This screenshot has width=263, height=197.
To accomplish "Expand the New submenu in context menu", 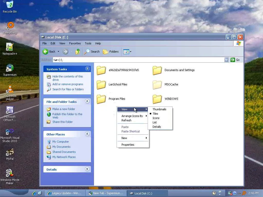I will 133,138.
